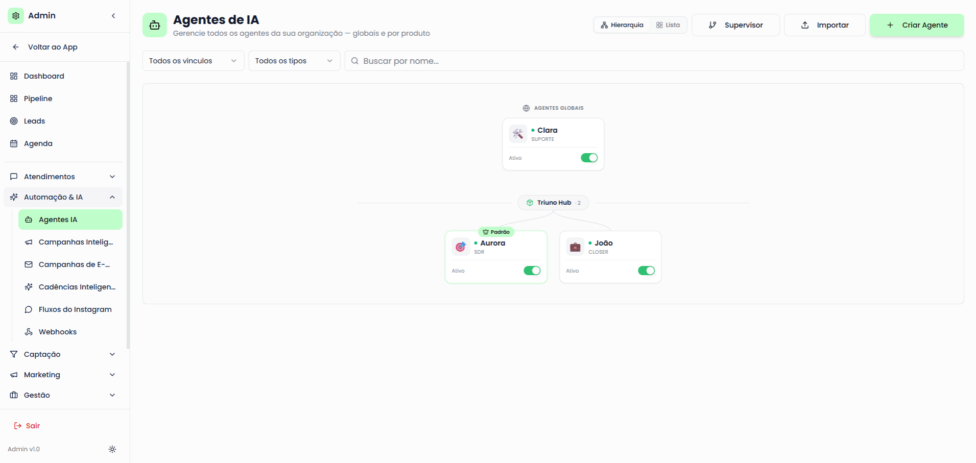This screenshot has height=463, width=976.
Task: Click the Leads target icon
Action: point(14,121)
